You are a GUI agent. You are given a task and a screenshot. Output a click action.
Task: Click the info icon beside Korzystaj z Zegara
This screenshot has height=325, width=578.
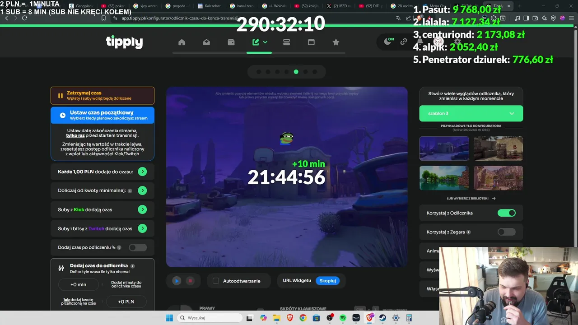pos(468,232)
